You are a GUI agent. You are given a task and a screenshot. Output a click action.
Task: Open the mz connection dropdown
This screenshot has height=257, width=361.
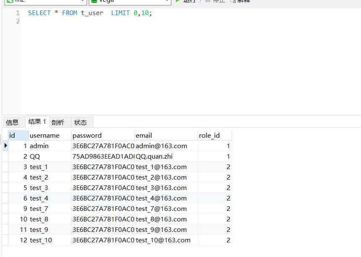[46, 2]
